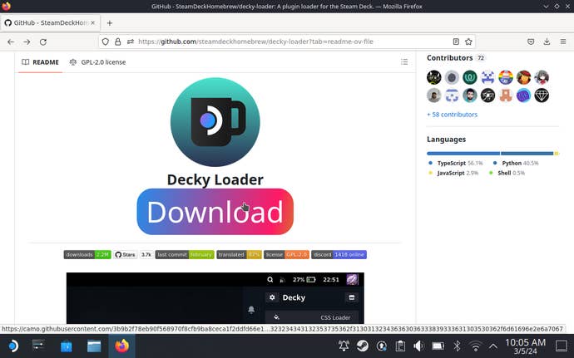Viewport: 574px width, 358px height.
Task: Click the taskbar clock 10:05 AM
Action: pyautogui.click(x=525, y=346)
